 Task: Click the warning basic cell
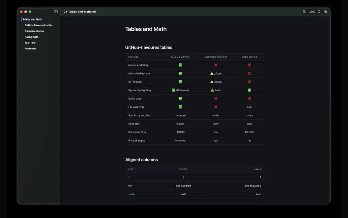tap(216, 90)
